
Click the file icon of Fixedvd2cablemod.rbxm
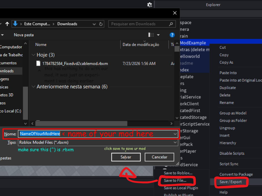[x=38, y=63]
